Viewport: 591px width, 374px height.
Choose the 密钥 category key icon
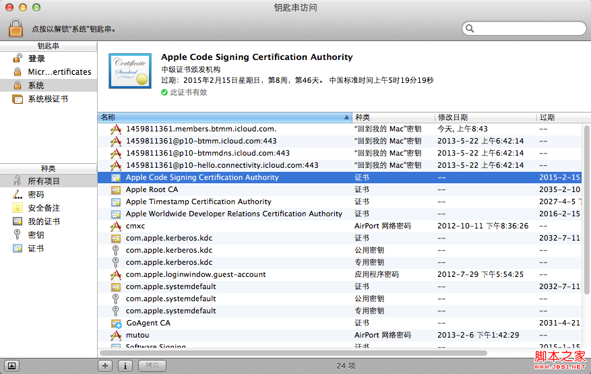(18, 235)
